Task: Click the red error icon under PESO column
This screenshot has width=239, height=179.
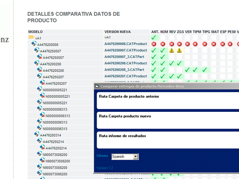Action: point(230,44)
